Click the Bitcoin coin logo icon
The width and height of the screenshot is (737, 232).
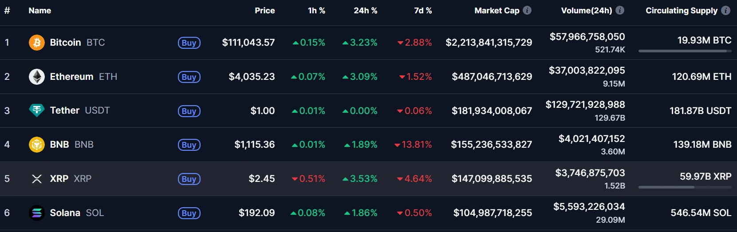tap(37, 43)
